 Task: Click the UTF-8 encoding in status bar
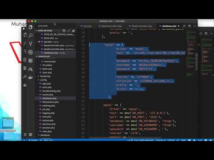pyautogui.click(x=171, y=140)
